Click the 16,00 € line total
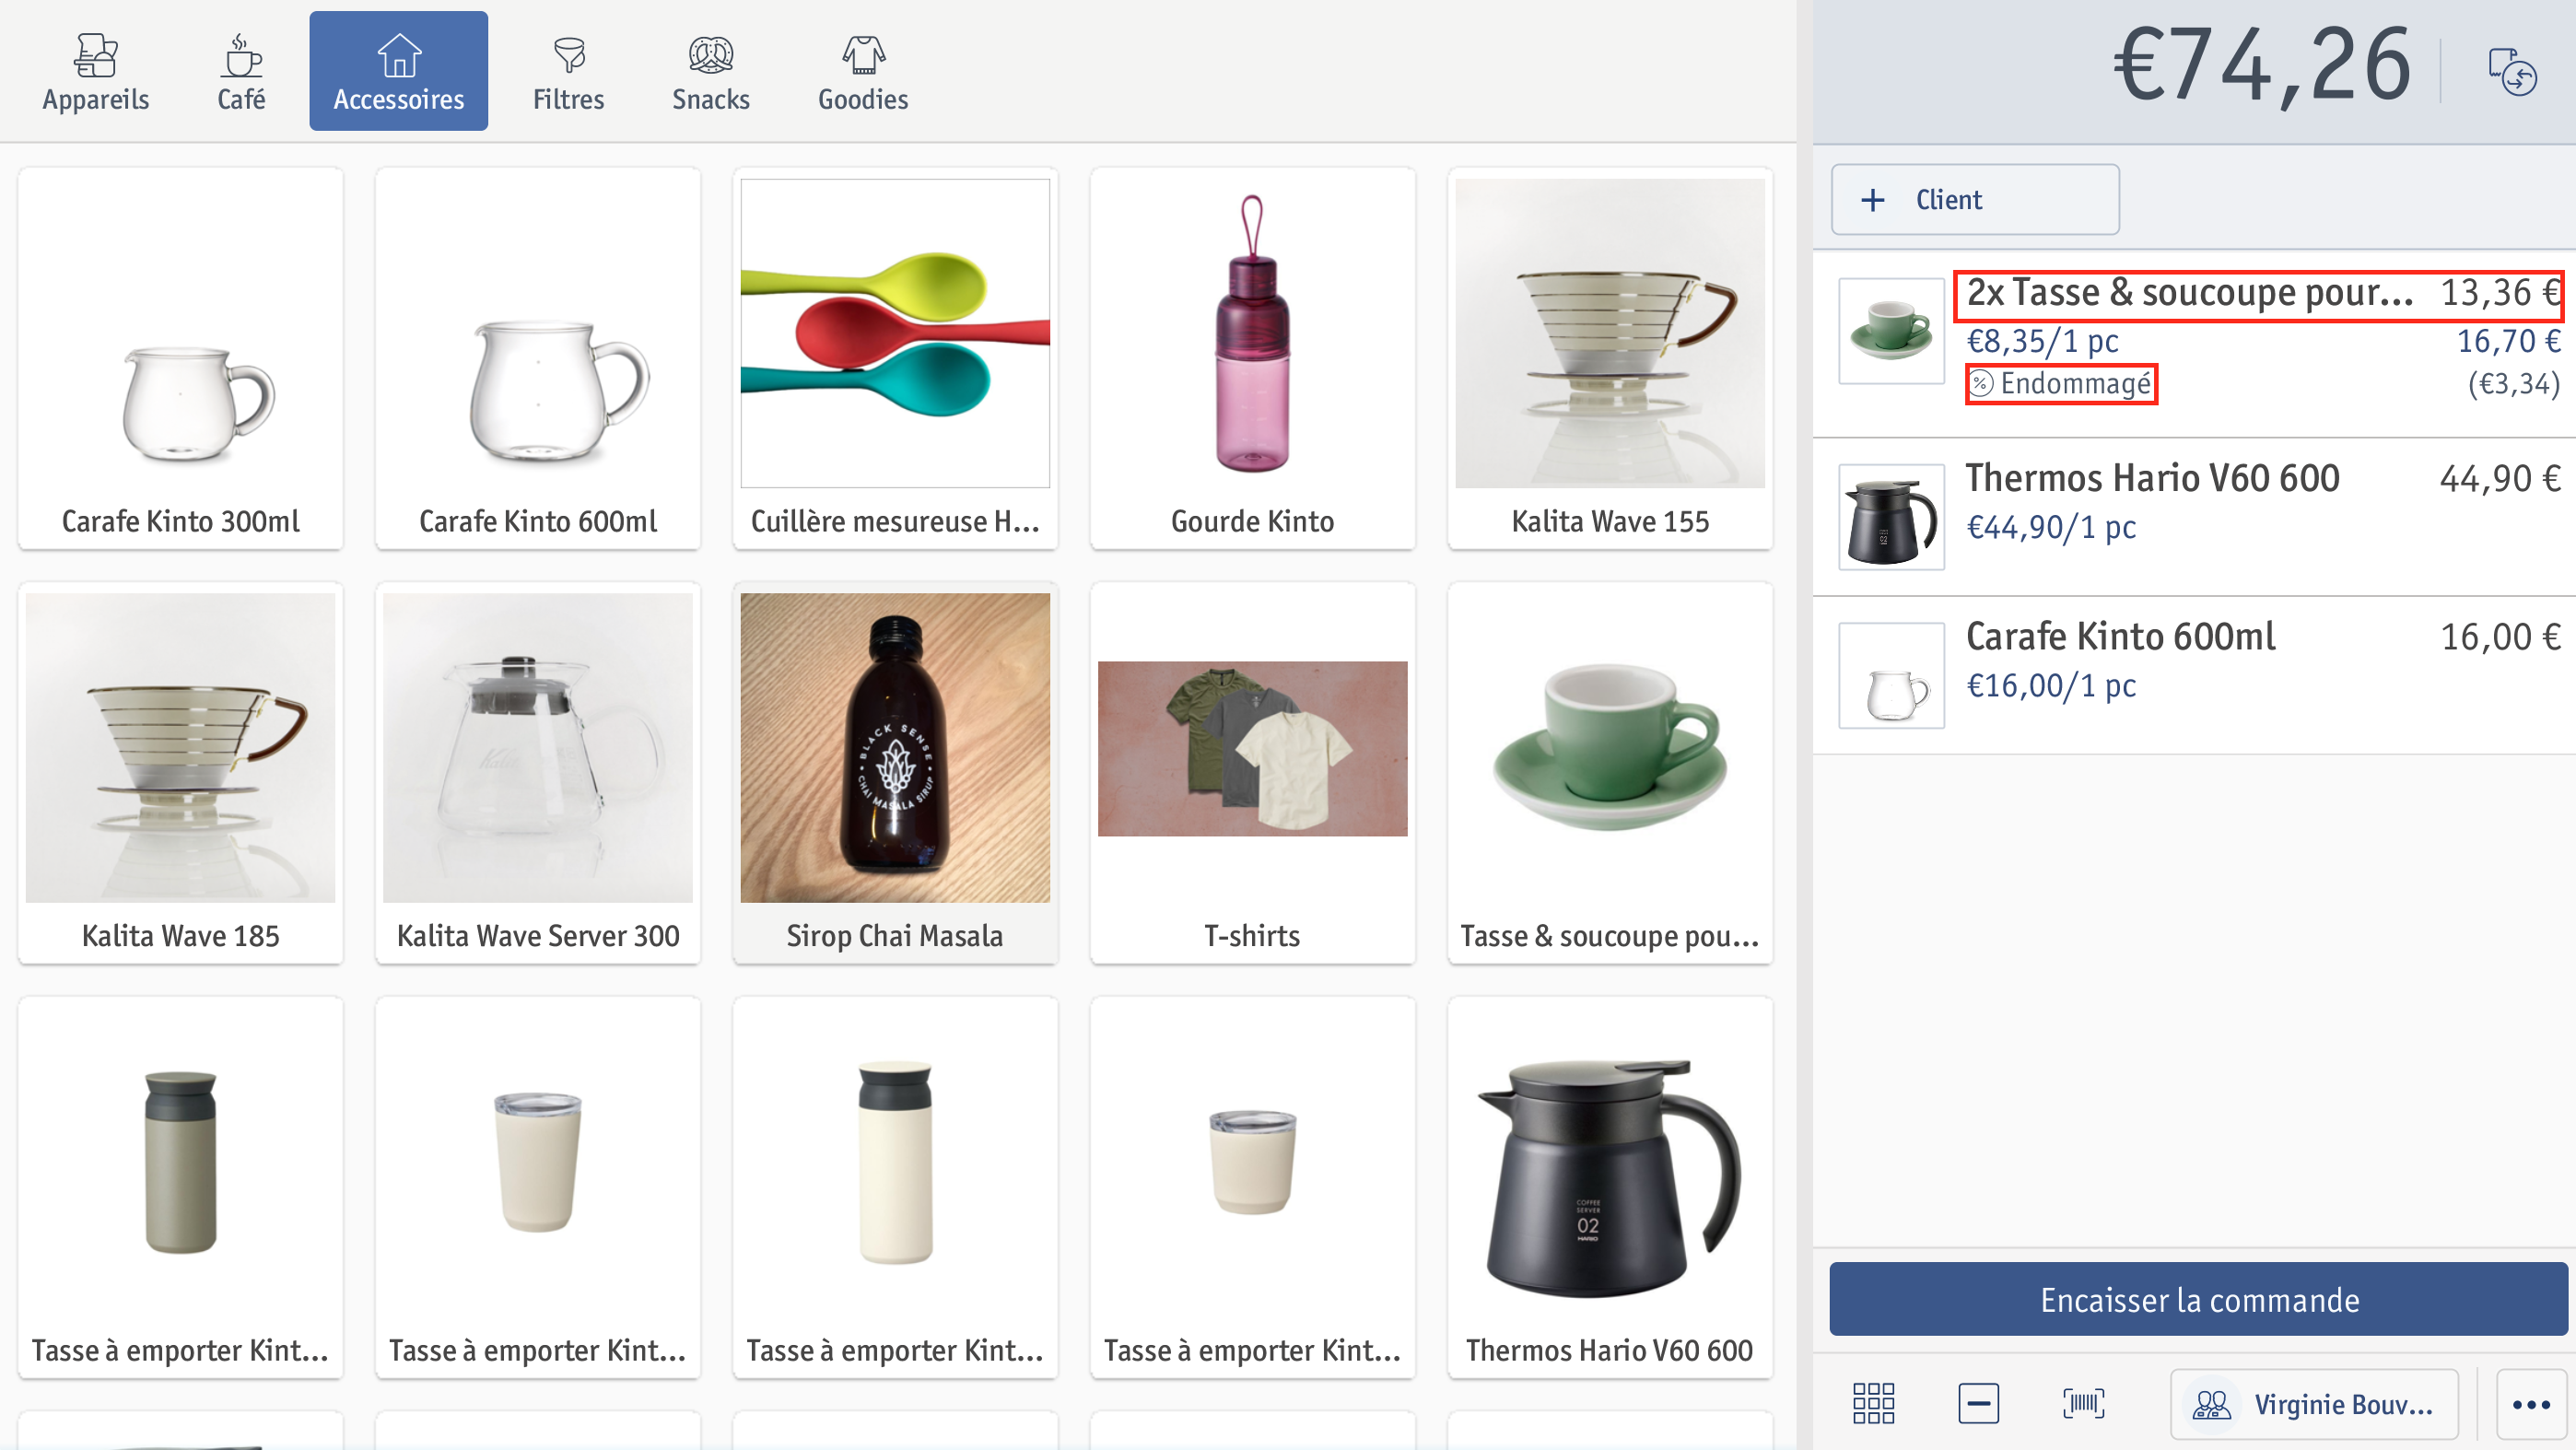Viewport: 2576px width, 1450px height. pos(2500,637)
